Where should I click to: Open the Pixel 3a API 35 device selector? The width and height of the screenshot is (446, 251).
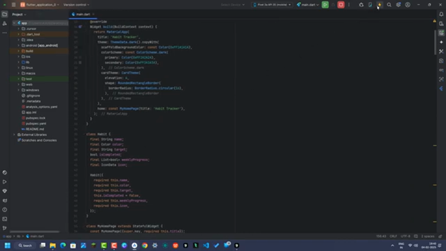272,5
